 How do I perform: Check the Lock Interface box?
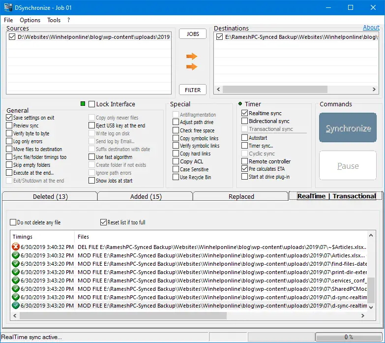point(91,104)
